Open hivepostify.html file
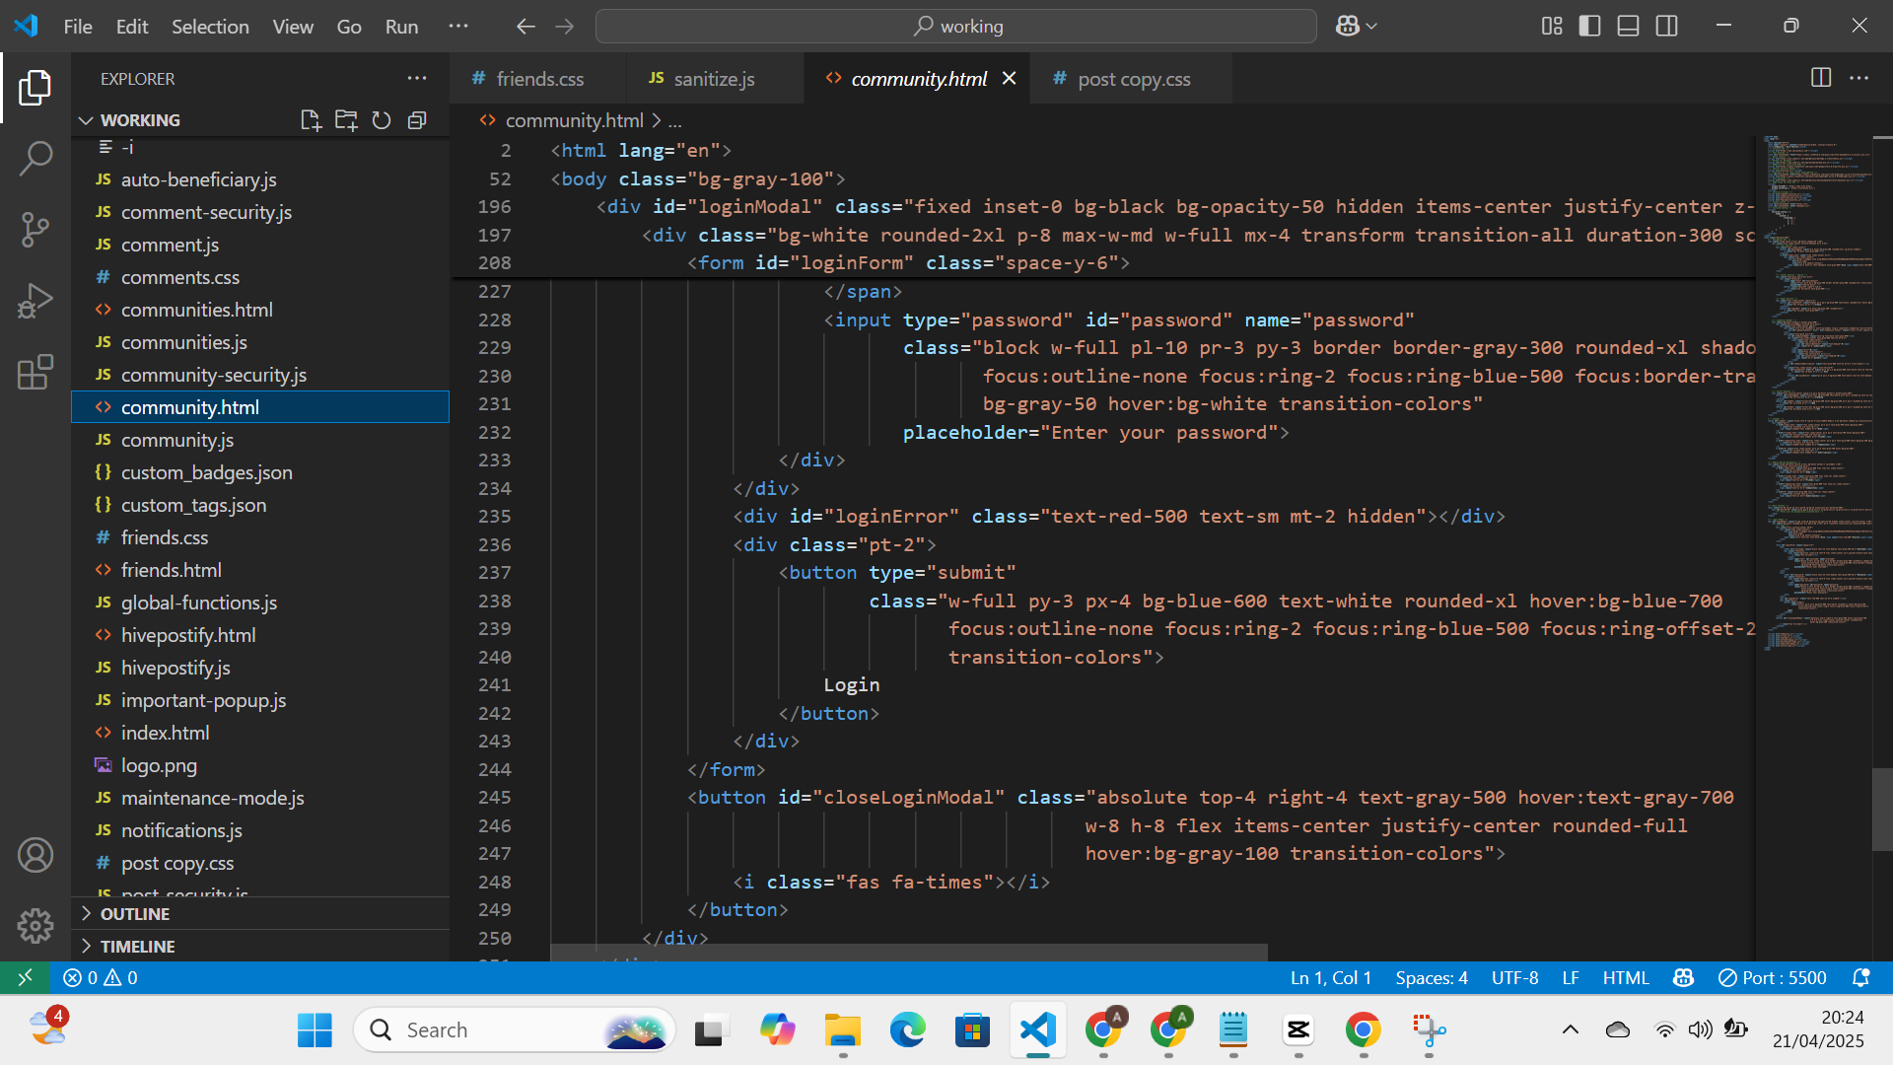 (x=260, y=635)
